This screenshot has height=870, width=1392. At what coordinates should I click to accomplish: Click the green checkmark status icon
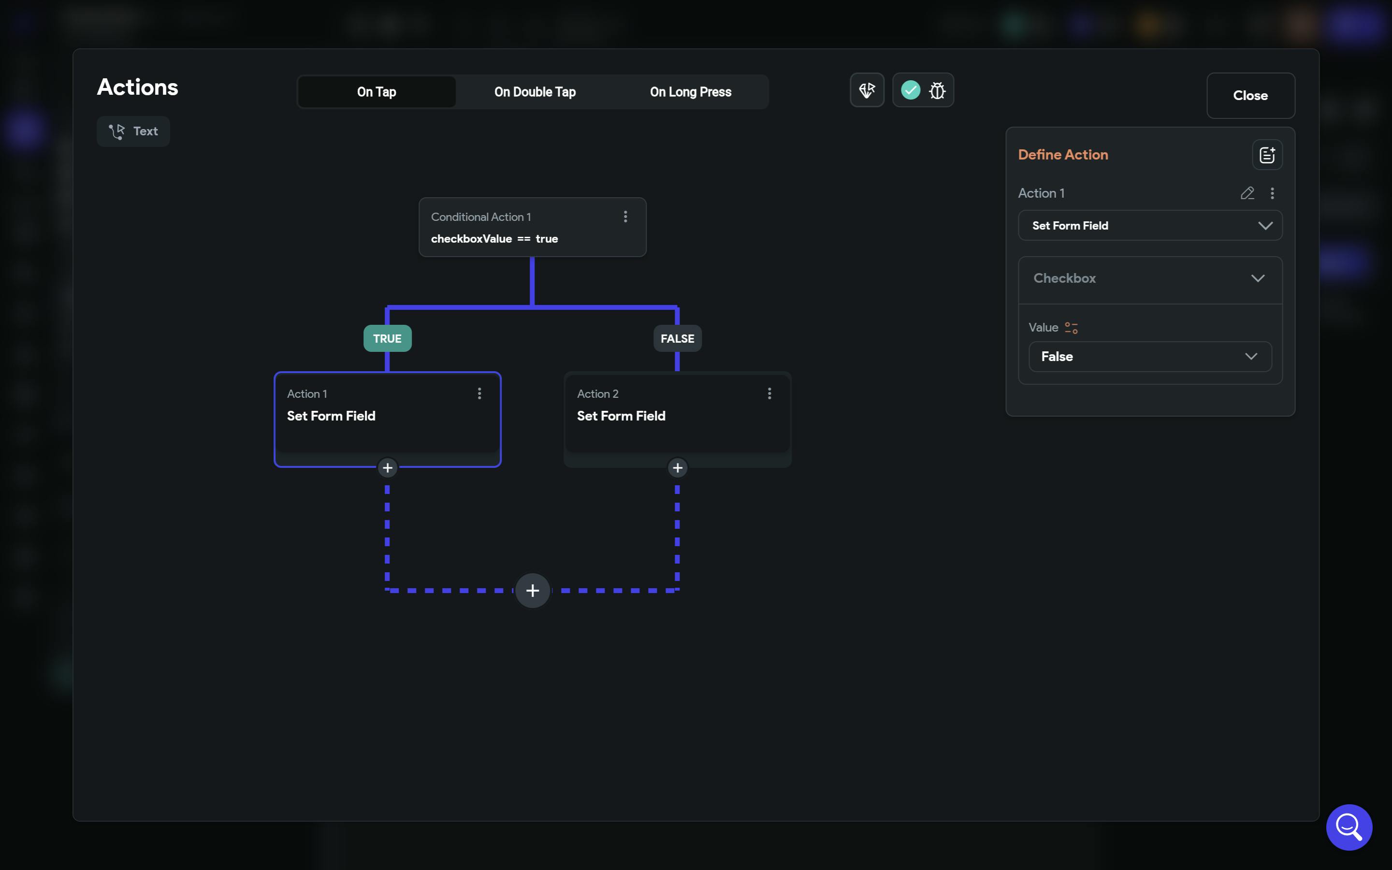point(910,90)
